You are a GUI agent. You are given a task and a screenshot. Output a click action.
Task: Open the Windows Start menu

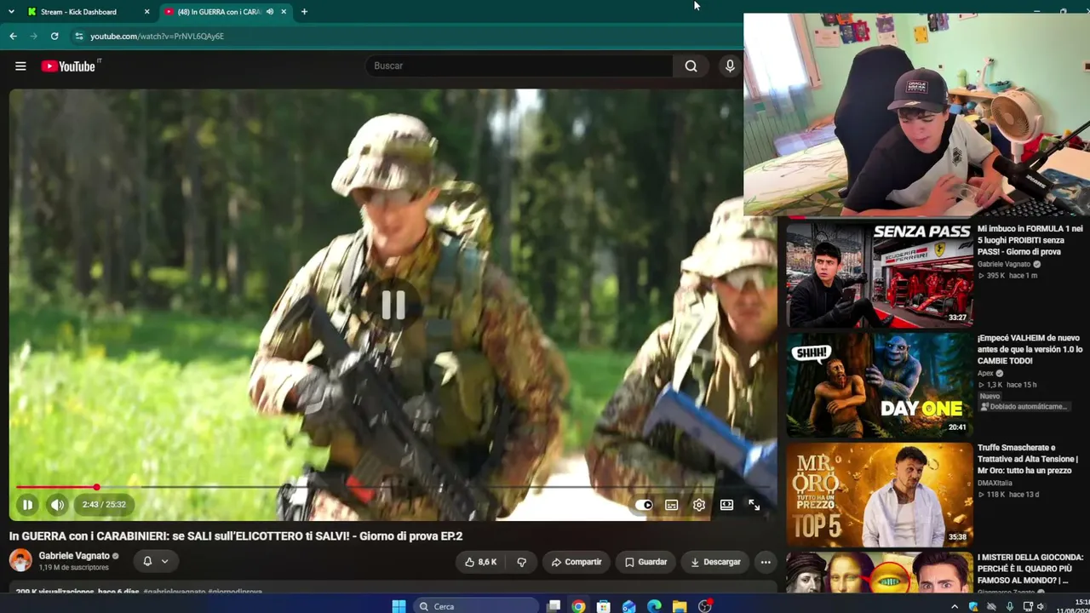point(399,606)
